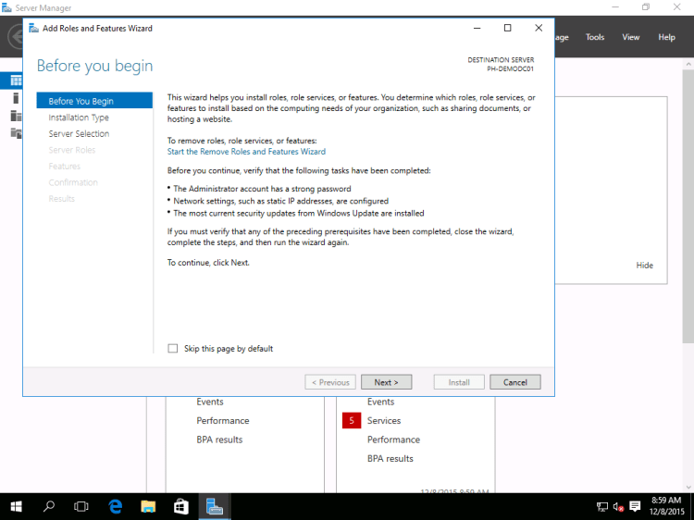Screen dimensions: 694x520
Task: Cancel the Add Roles wizard
Action: point(515,382)
